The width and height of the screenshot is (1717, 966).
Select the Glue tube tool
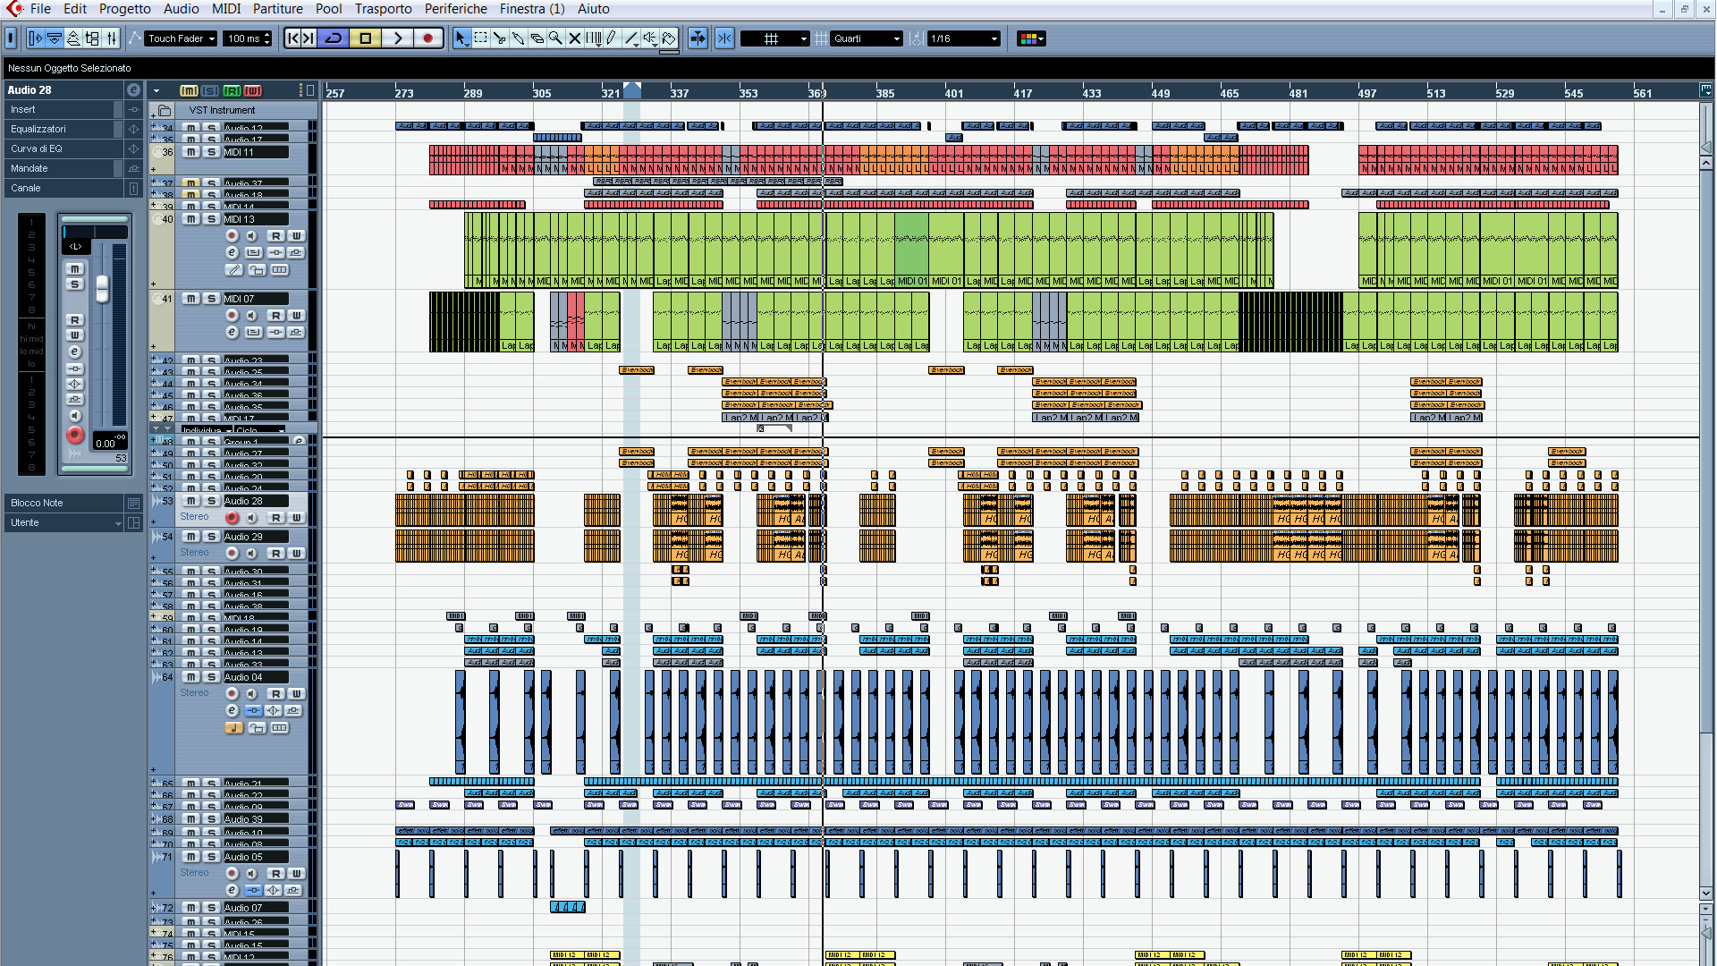[x=518, y=38]
